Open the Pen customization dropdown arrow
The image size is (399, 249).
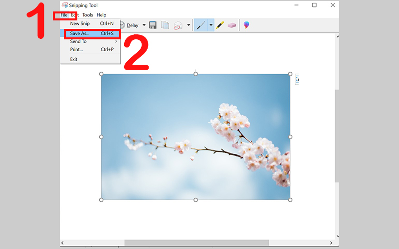coord(211,25)
